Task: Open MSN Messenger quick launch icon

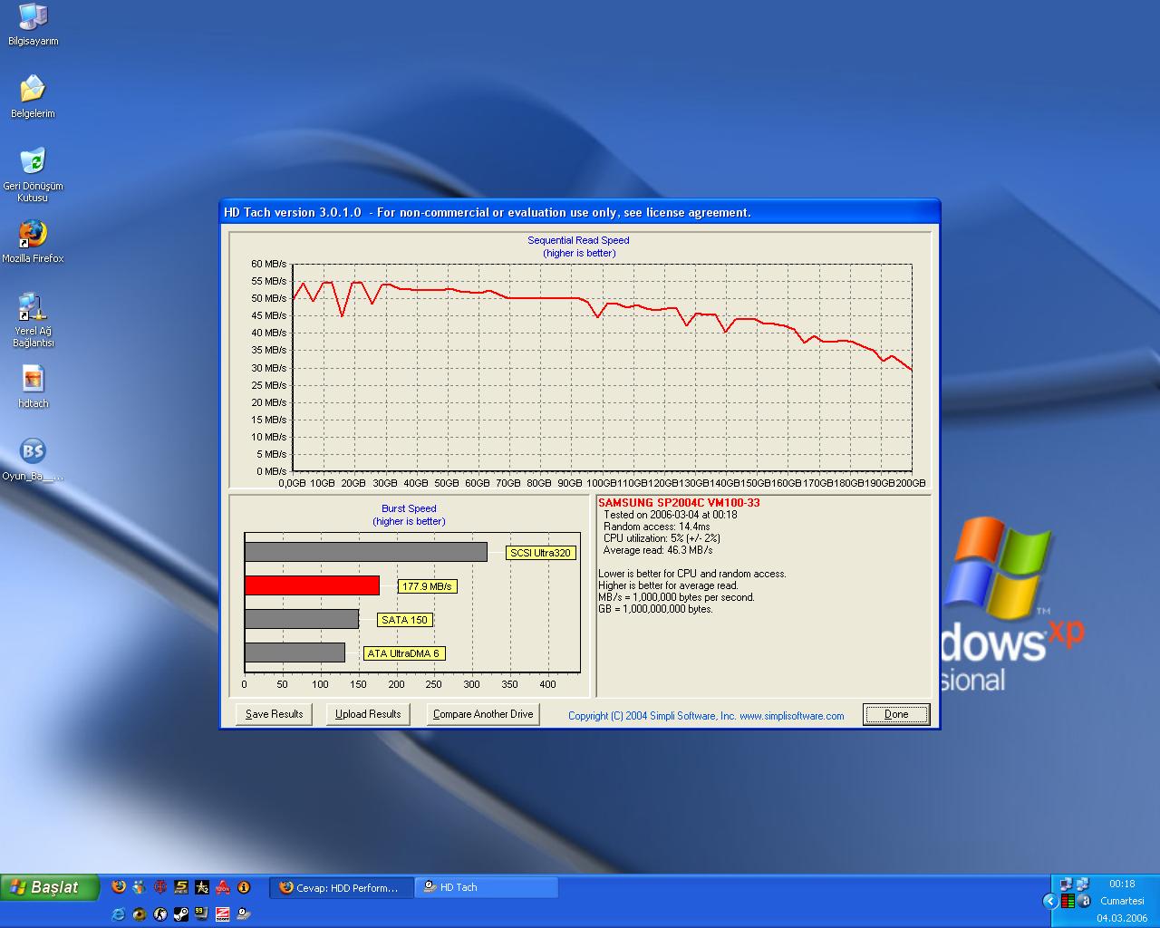Action: (139, 887)
